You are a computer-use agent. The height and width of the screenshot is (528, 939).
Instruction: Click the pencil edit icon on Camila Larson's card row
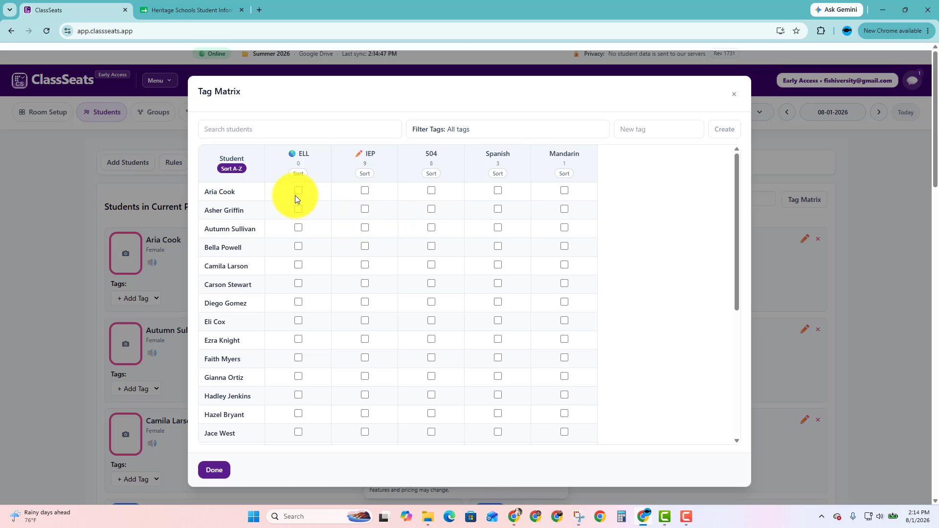(x=805, y=419)
